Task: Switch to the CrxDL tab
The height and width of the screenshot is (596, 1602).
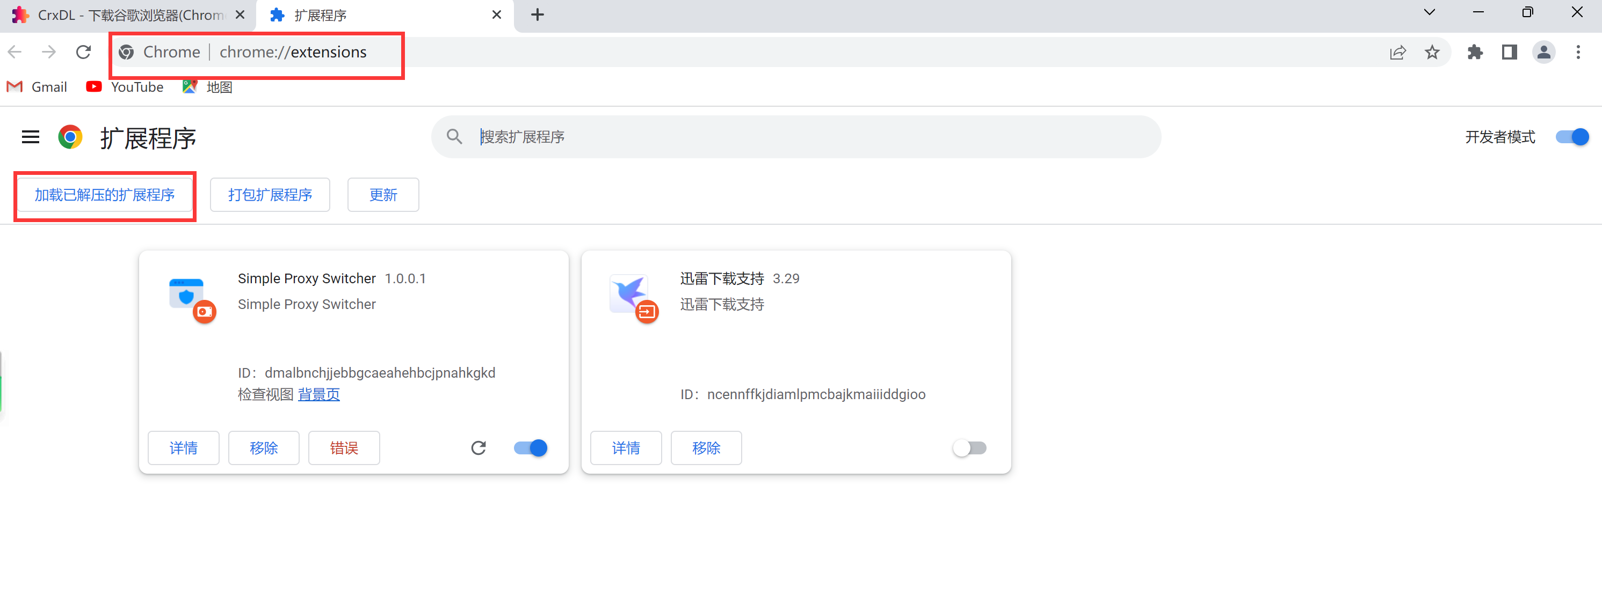Action: pos(125,15)
